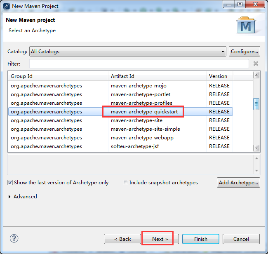
Task: Click the help question mark icon
Action: (14, 238)
